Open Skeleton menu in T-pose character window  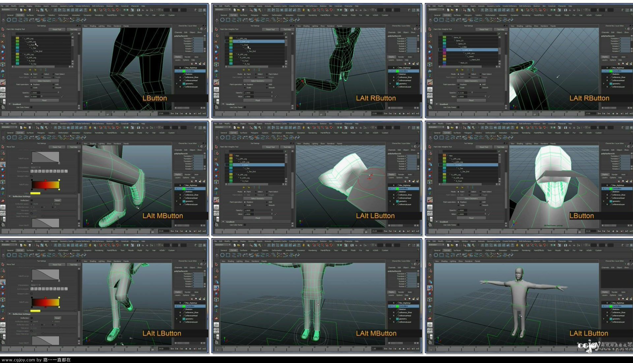click(x=537, y=241)
